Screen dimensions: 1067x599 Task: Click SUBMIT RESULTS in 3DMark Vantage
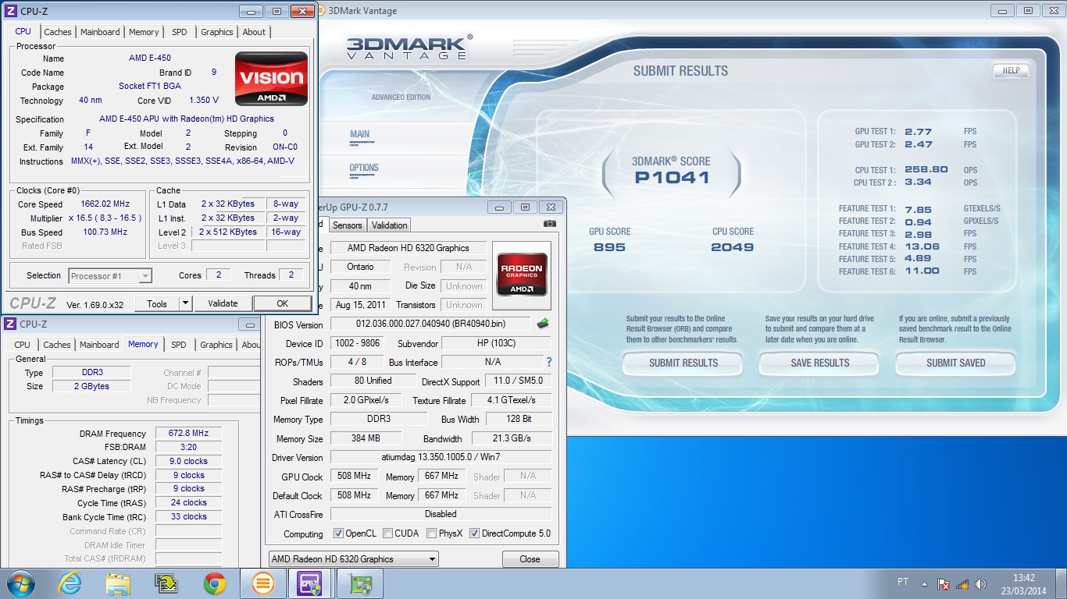[x=683, y=363]
